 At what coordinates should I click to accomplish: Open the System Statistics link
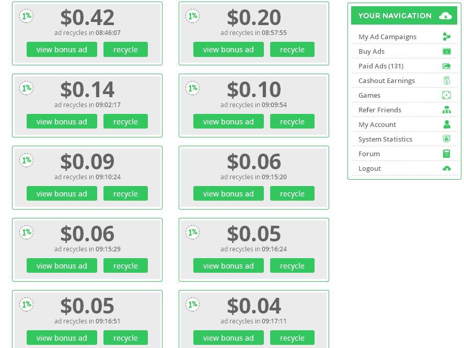click(x=385, y=139)
